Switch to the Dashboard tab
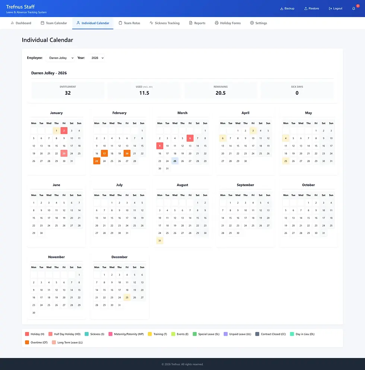Viewport: 365px width, 370px height. [x=21, y=23]
